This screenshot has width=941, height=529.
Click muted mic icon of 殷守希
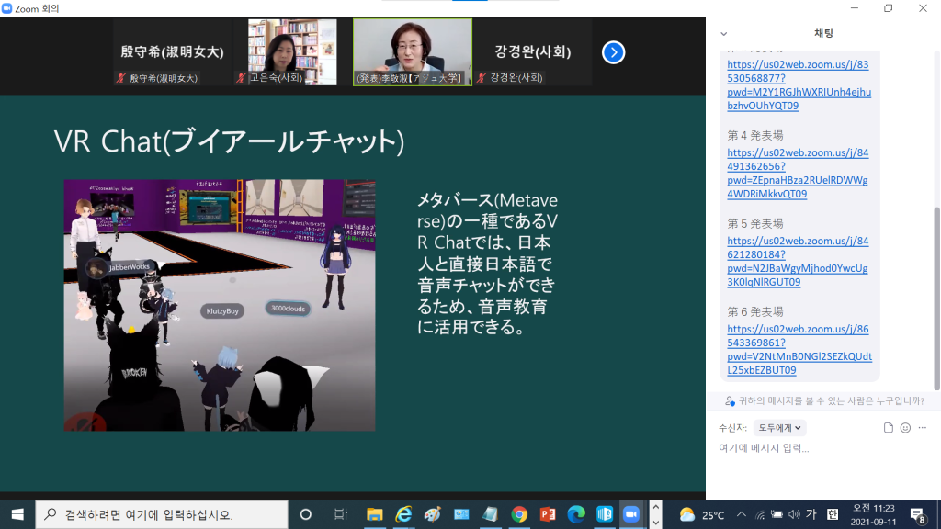pos(121,78)
